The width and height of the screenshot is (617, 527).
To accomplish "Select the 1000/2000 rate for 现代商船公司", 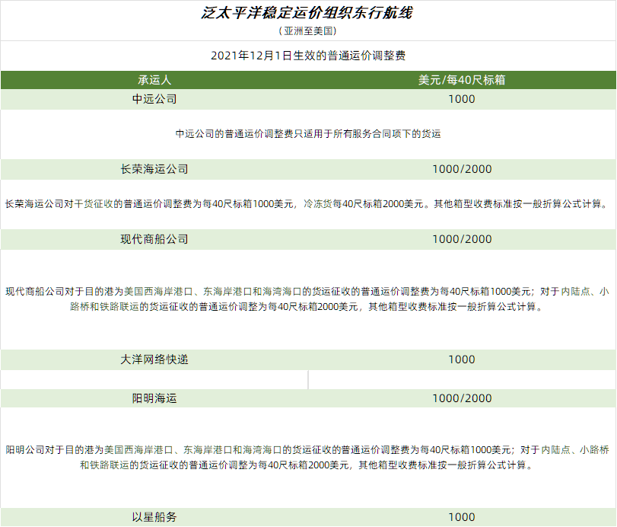I will coord(462,239).
